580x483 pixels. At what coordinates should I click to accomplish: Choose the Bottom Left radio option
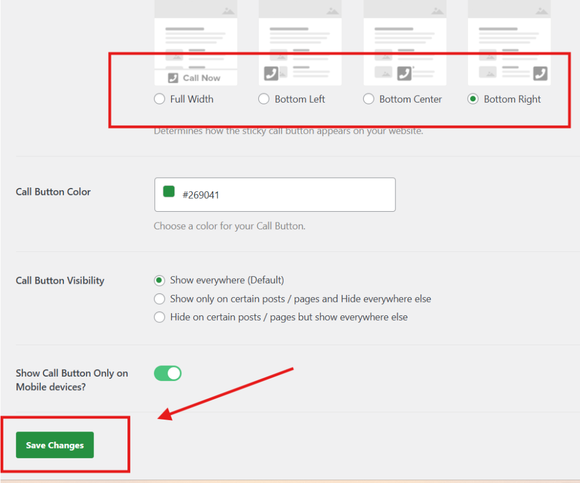pos(264,99)
